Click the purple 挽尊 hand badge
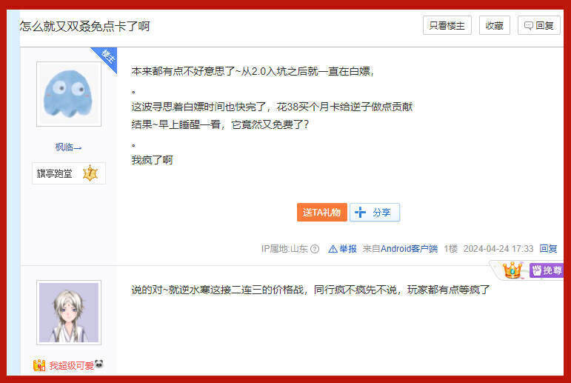This screenshot has height=383, width=571. 547,270
